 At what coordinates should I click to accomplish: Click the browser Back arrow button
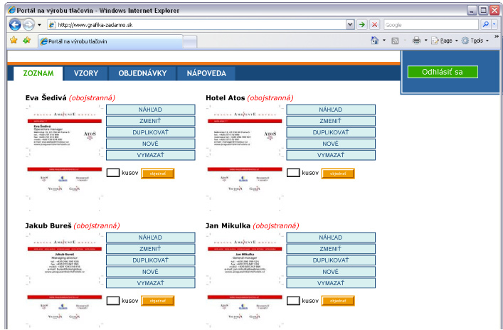[x=15, y=25]
